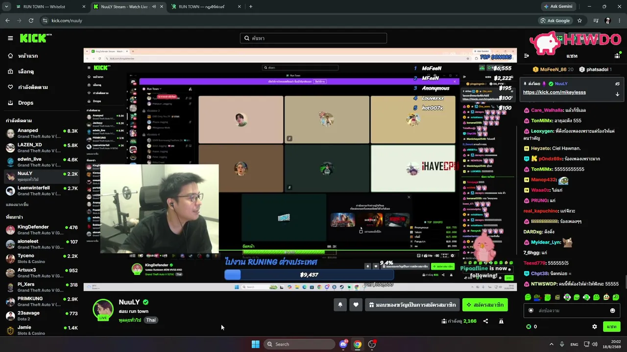Click Ask Gemini button

click(557, 7)
